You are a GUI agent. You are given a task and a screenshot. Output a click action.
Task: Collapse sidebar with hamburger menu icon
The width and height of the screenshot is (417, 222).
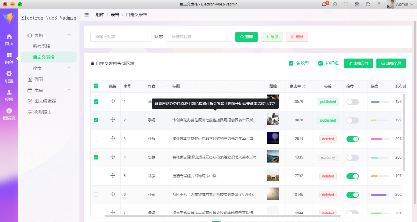pyautogui.click(x=87, y=15)
